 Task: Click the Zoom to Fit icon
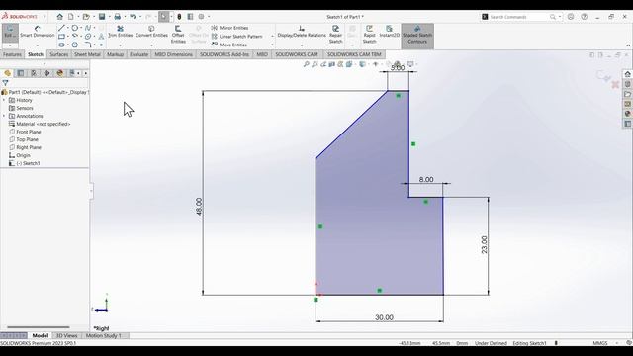(x=306, y=64)
